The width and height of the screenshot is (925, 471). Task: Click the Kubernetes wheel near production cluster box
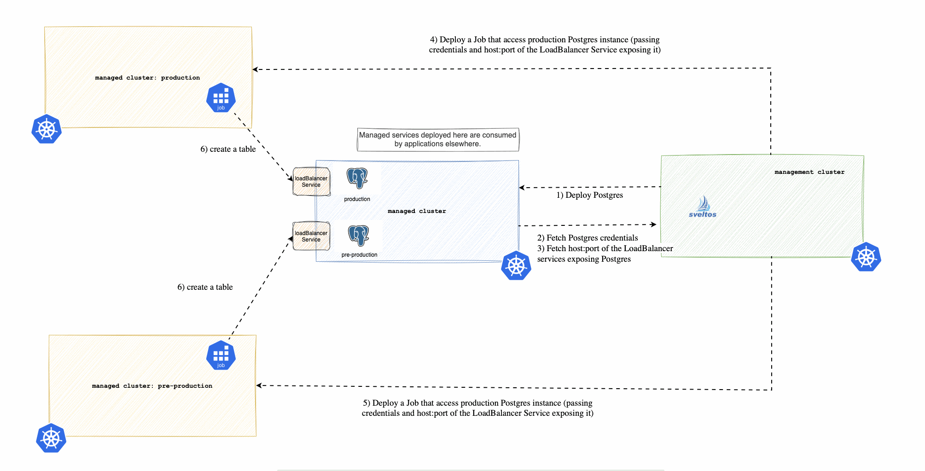pos(47,129)
